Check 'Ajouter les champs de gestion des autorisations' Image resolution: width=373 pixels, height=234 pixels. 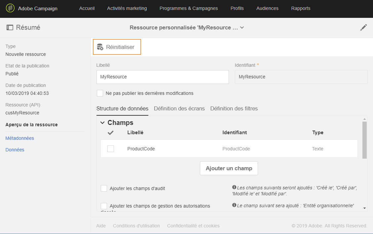click(x=104, y=206)
